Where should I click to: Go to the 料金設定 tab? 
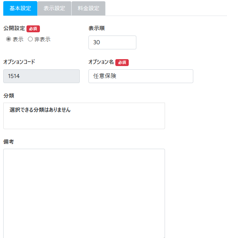pos(88,8)
